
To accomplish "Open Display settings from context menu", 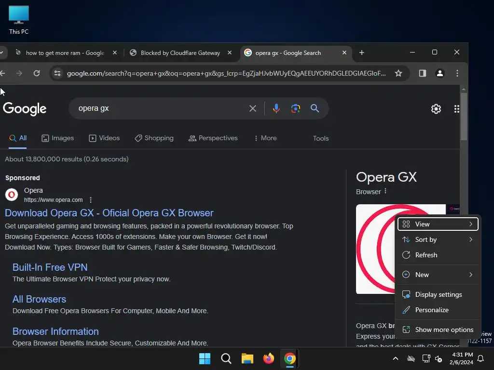I will [x=438, y=294].
